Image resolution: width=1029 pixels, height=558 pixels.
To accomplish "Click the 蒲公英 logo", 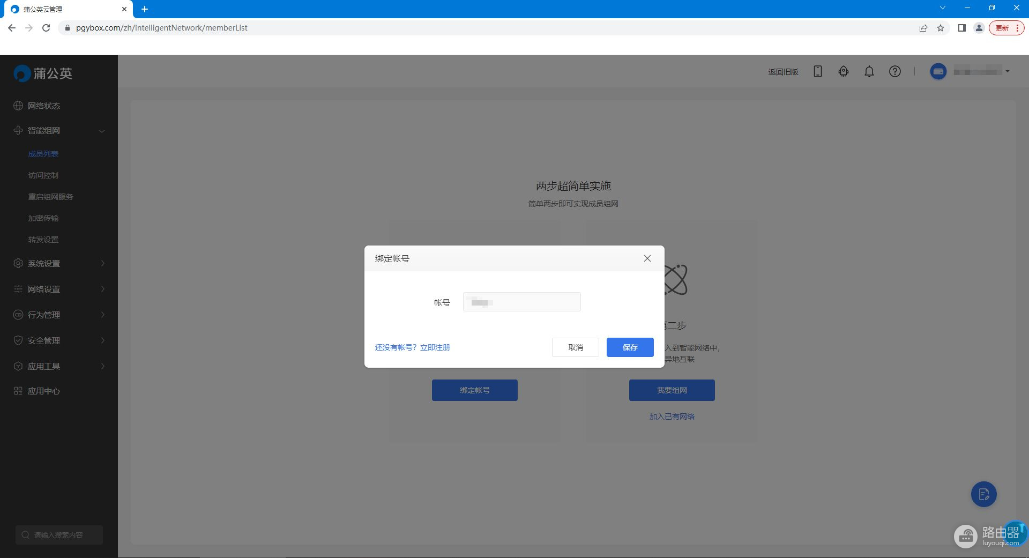I will point(43,73).
